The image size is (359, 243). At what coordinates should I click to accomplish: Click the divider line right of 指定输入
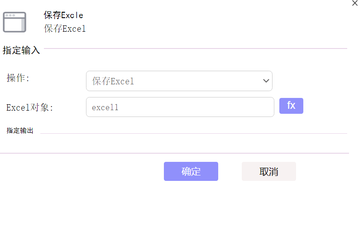(196, 49)
